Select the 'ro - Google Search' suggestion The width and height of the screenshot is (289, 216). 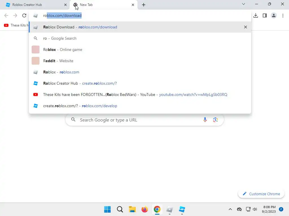click(x=140, y=38)
